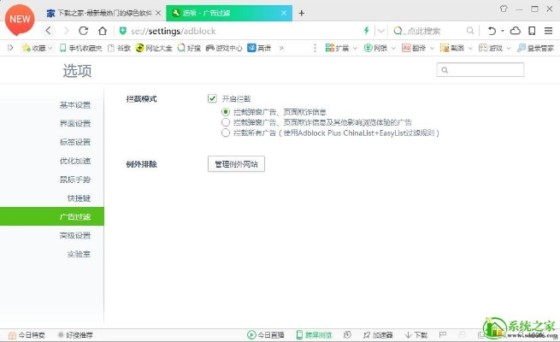Select 拦截弹窗广告、页面欺诈信息 radio option

226,112
